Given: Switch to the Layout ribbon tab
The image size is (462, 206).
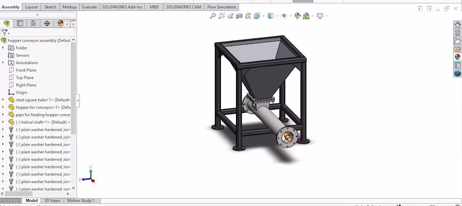Looking at the screenshot, I should pyautogui.click(x=31, y=7).
